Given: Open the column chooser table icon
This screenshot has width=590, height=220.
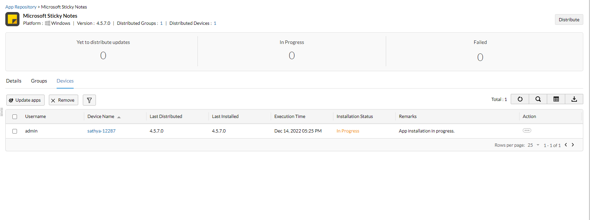Looking at the screenshot, I should 556,99.
